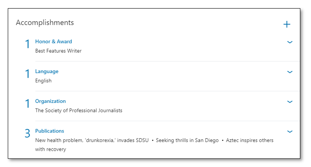Select the Best Features Writer entry
This screenshot has height=167, width=311.
[58, 51]
